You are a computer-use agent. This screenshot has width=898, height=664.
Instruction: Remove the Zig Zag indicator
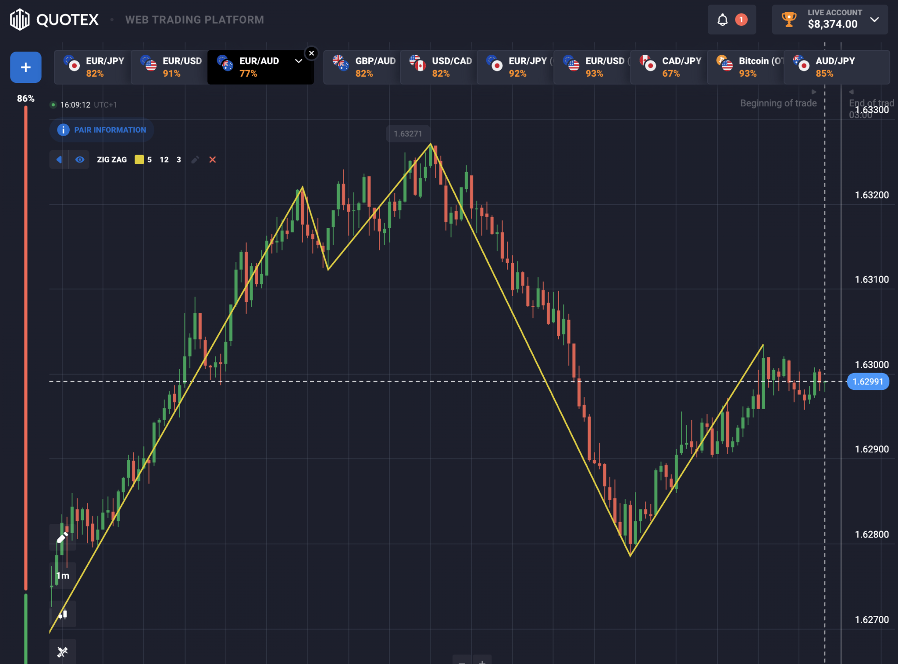pyautogui.click(x=213, y=160)
